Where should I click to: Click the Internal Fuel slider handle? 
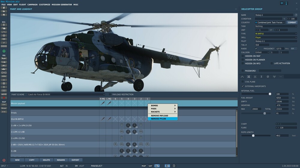coord(270,94)
